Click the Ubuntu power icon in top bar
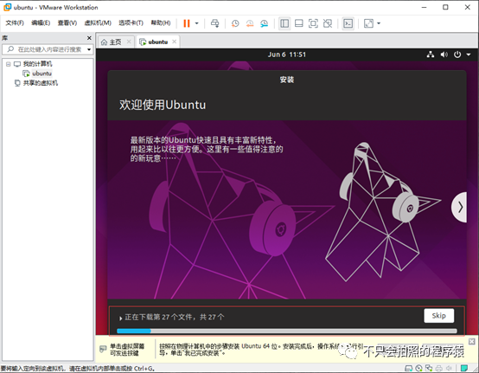The width and height of the screenshot is (479, 373). [457, 55]
